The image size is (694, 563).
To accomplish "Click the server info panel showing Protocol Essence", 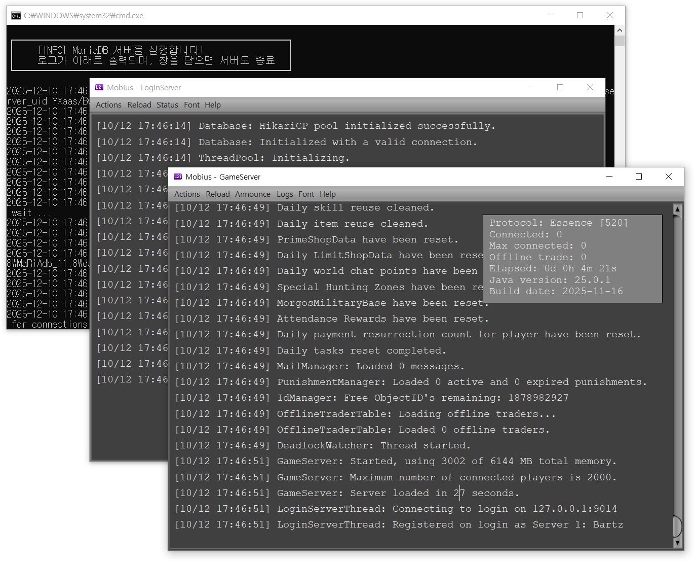I will pos(572,258).
